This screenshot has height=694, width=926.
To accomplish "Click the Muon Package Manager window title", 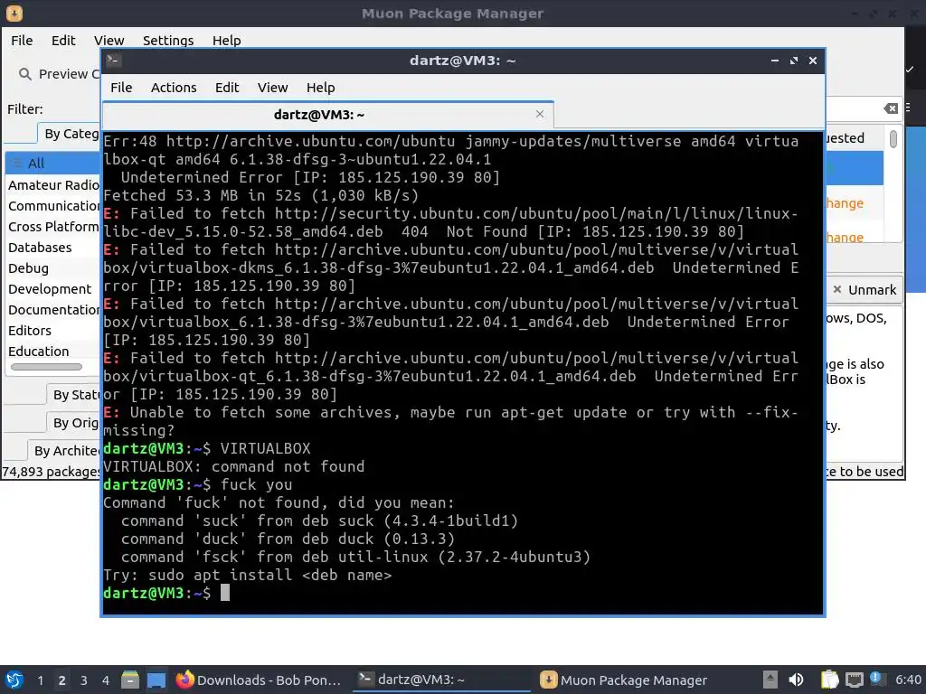I will point(452,13).
